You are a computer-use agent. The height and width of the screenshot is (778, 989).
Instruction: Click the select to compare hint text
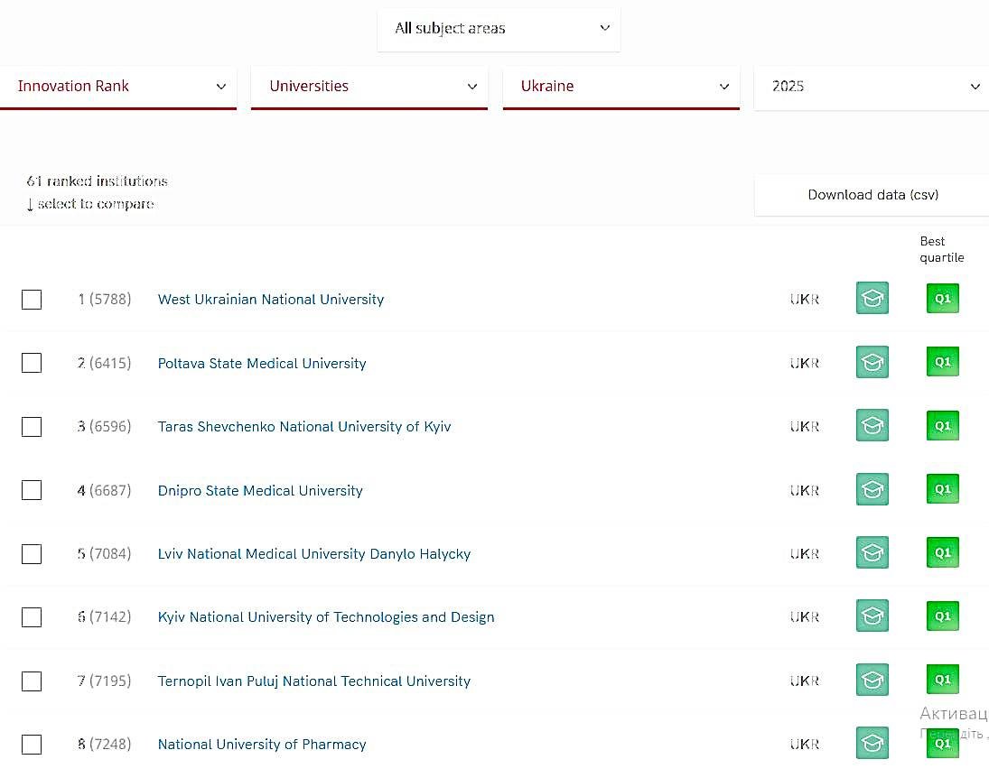pos(91,204)
